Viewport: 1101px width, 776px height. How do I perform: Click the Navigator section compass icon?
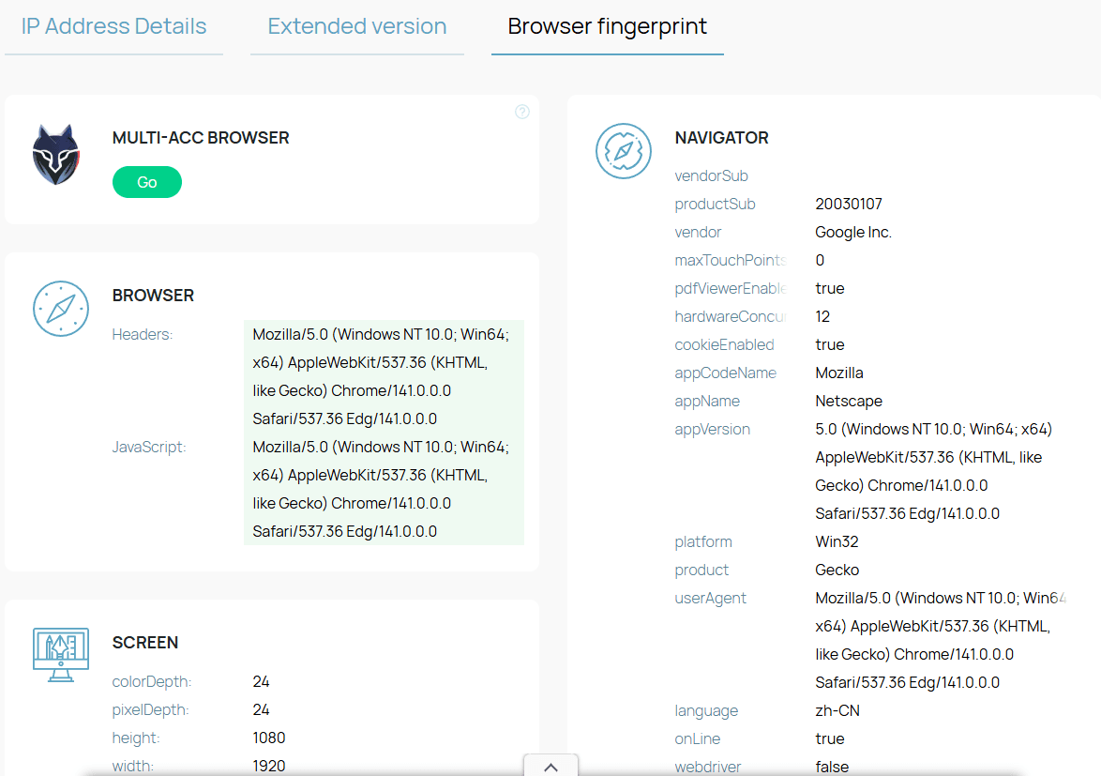point(624,151)
